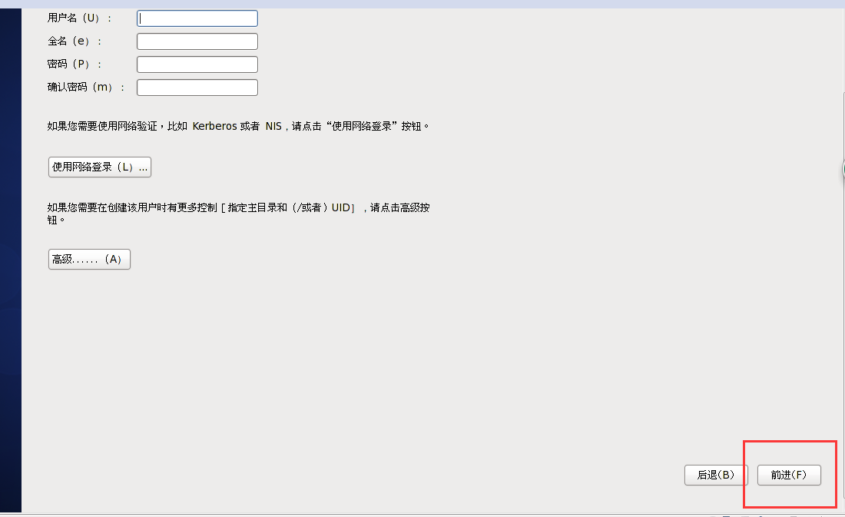Screen dimensions: 845x517
Task: Click the green handle on the right edge
Action: pos(843,169)
